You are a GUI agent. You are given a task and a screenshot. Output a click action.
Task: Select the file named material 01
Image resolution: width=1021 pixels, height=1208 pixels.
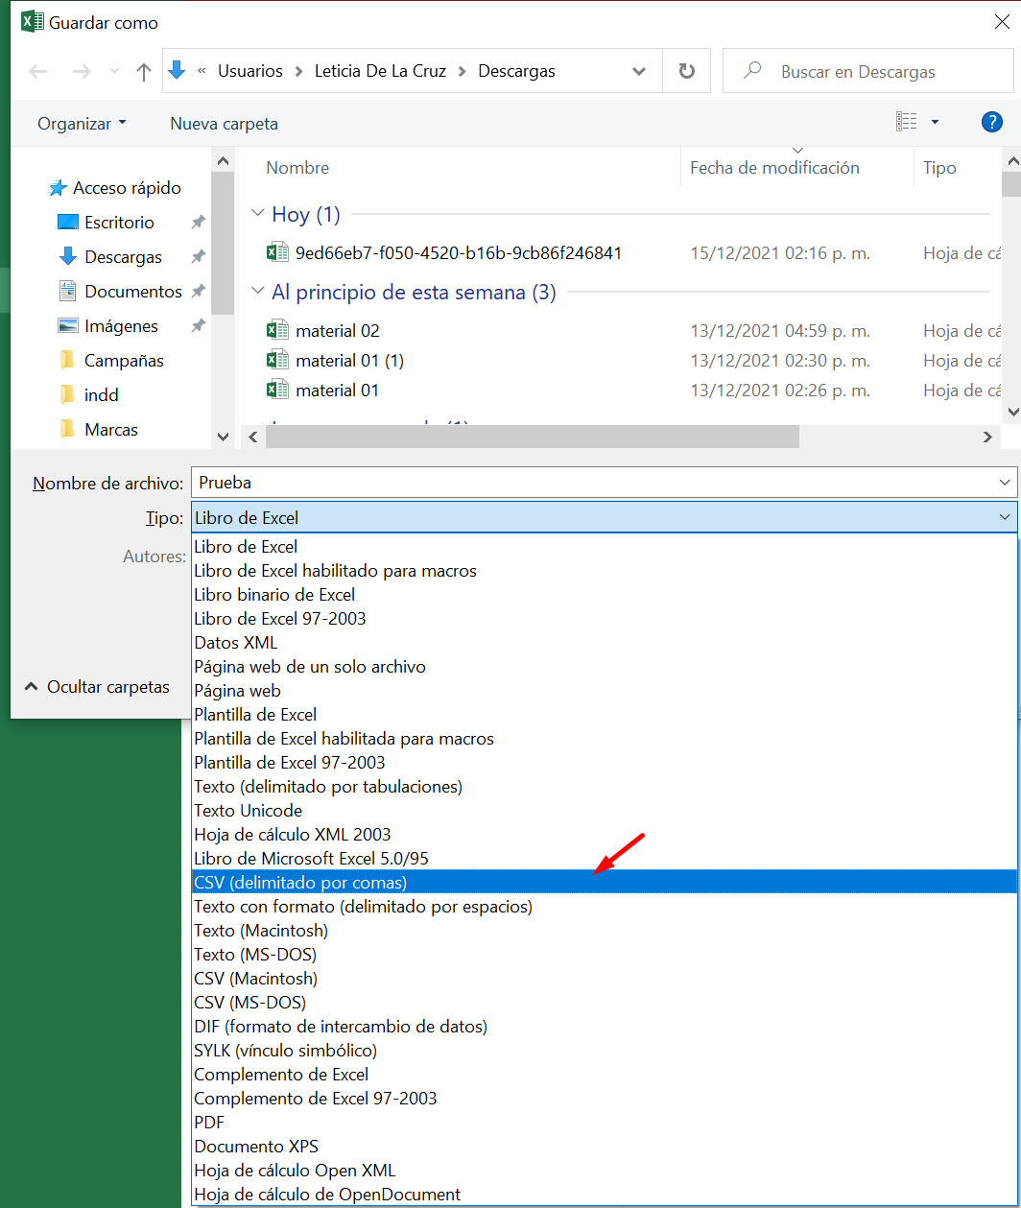[x=337, y=391]
